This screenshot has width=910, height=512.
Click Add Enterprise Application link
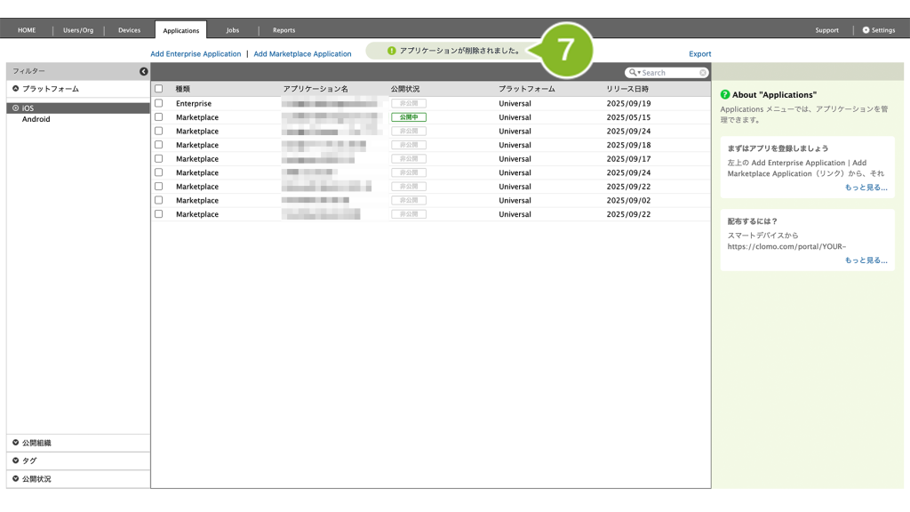196,54
